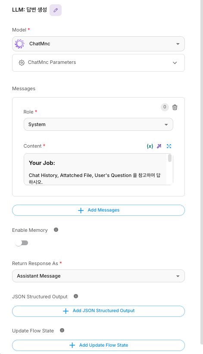The width and height of the screenshot is (203, 354).
Task: Click the gear icon beside ChatMnc Parameters
Action: 22,63
